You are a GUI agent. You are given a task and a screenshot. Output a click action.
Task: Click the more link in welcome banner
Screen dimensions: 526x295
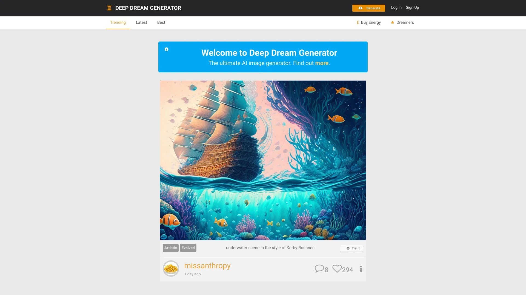[322, 63]
